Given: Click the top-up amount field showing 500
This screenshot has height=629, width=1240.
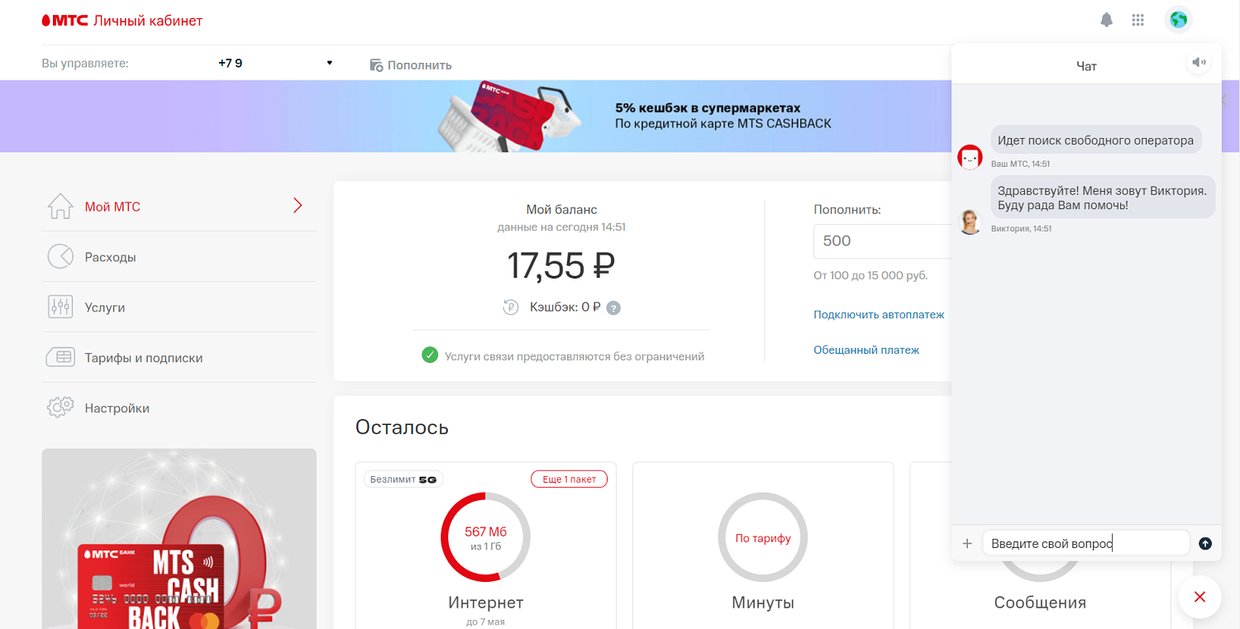Looking at the screenshot, I should (x=882, y=241).
